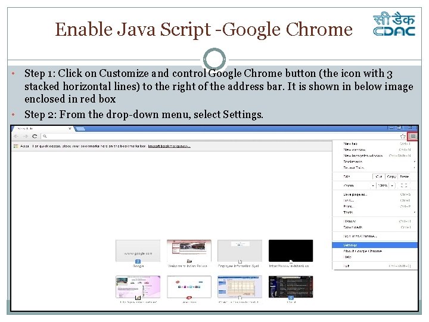Click the CDAC logo on the slide
The height and width of the screenshot is (322, 429).
(x=394, y=24)
